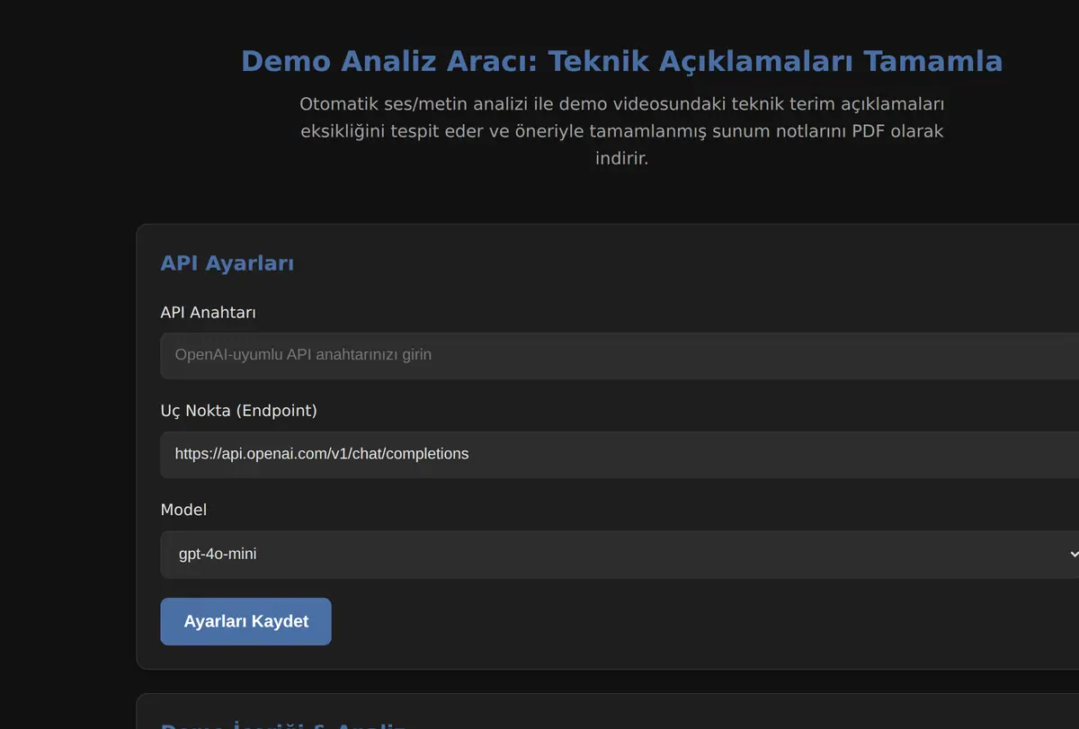The width and height of the screenshot is (1079, 729).
Task: Open the Model dropdown showing gpt-4o-mini
Action: pos(620,554)
